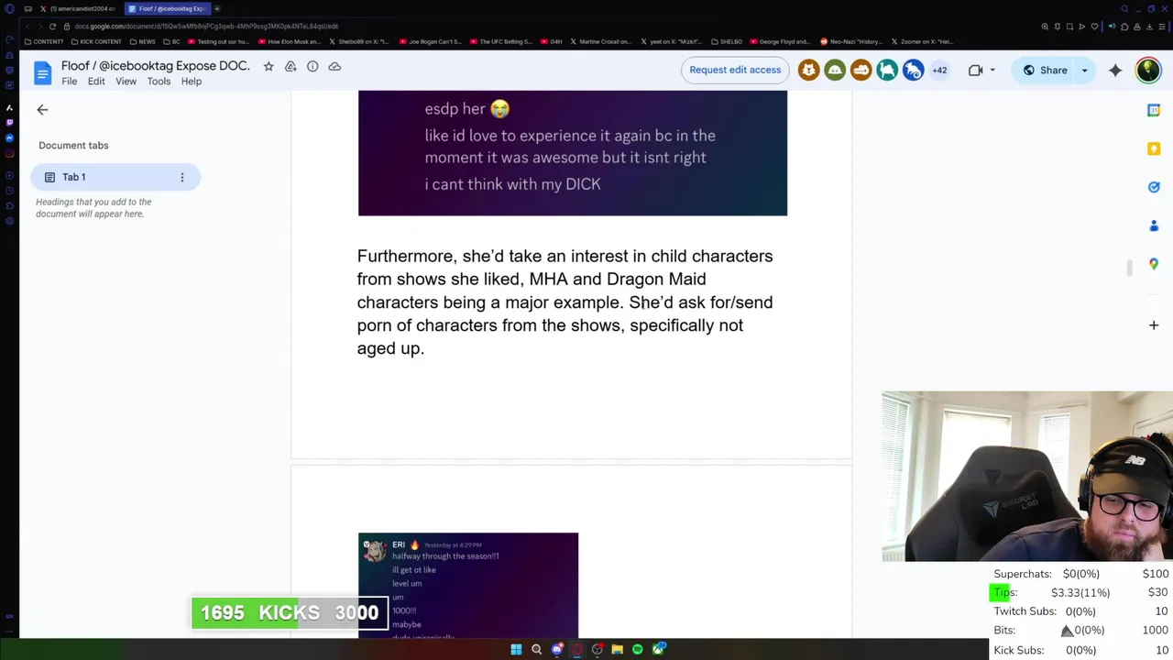
Task: Open the KICK CONTENT bookmark folder
Action: point(96,41)
